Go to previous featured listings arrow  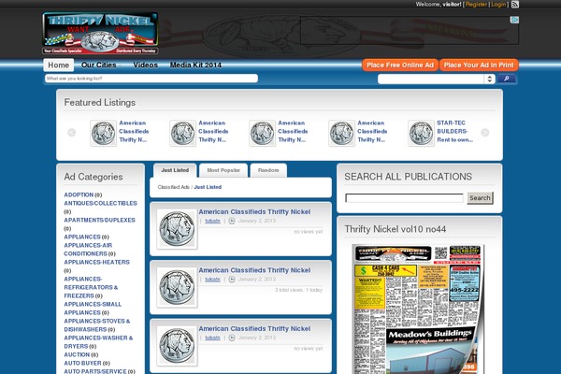tap(72, 133)
